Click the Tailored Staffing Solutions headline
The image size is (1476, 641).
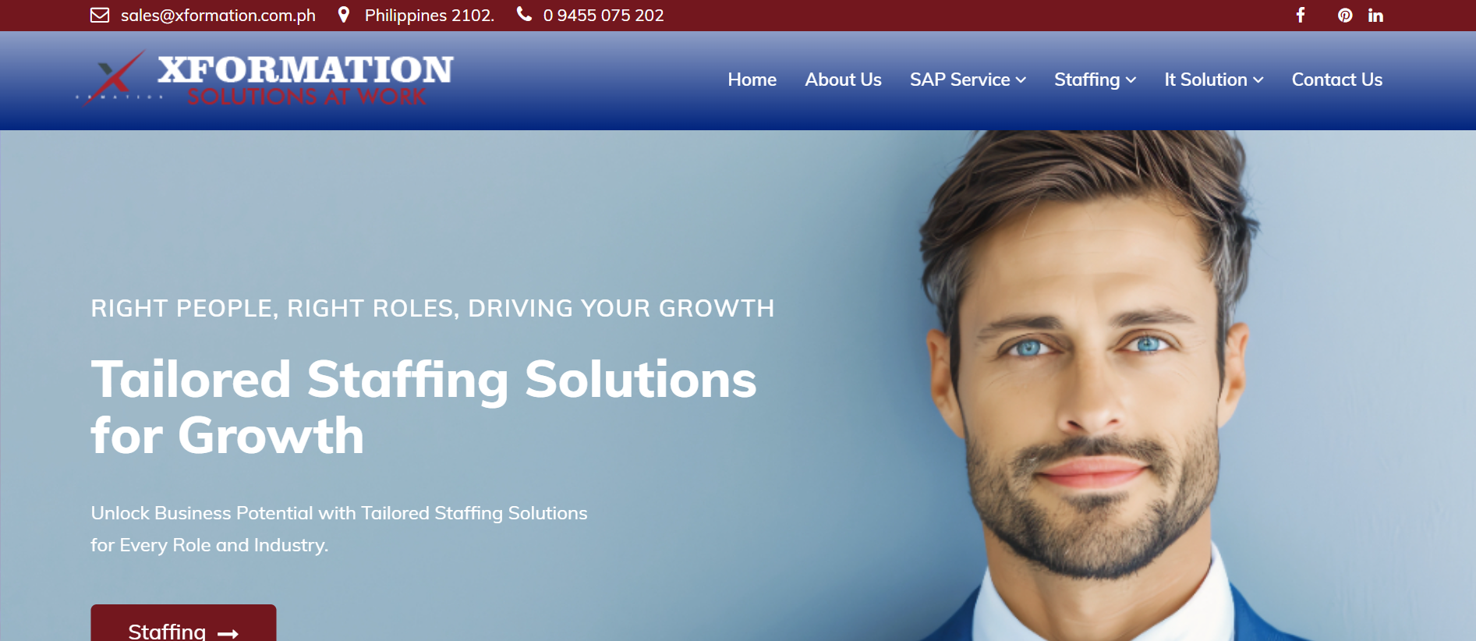pos(423,406)
